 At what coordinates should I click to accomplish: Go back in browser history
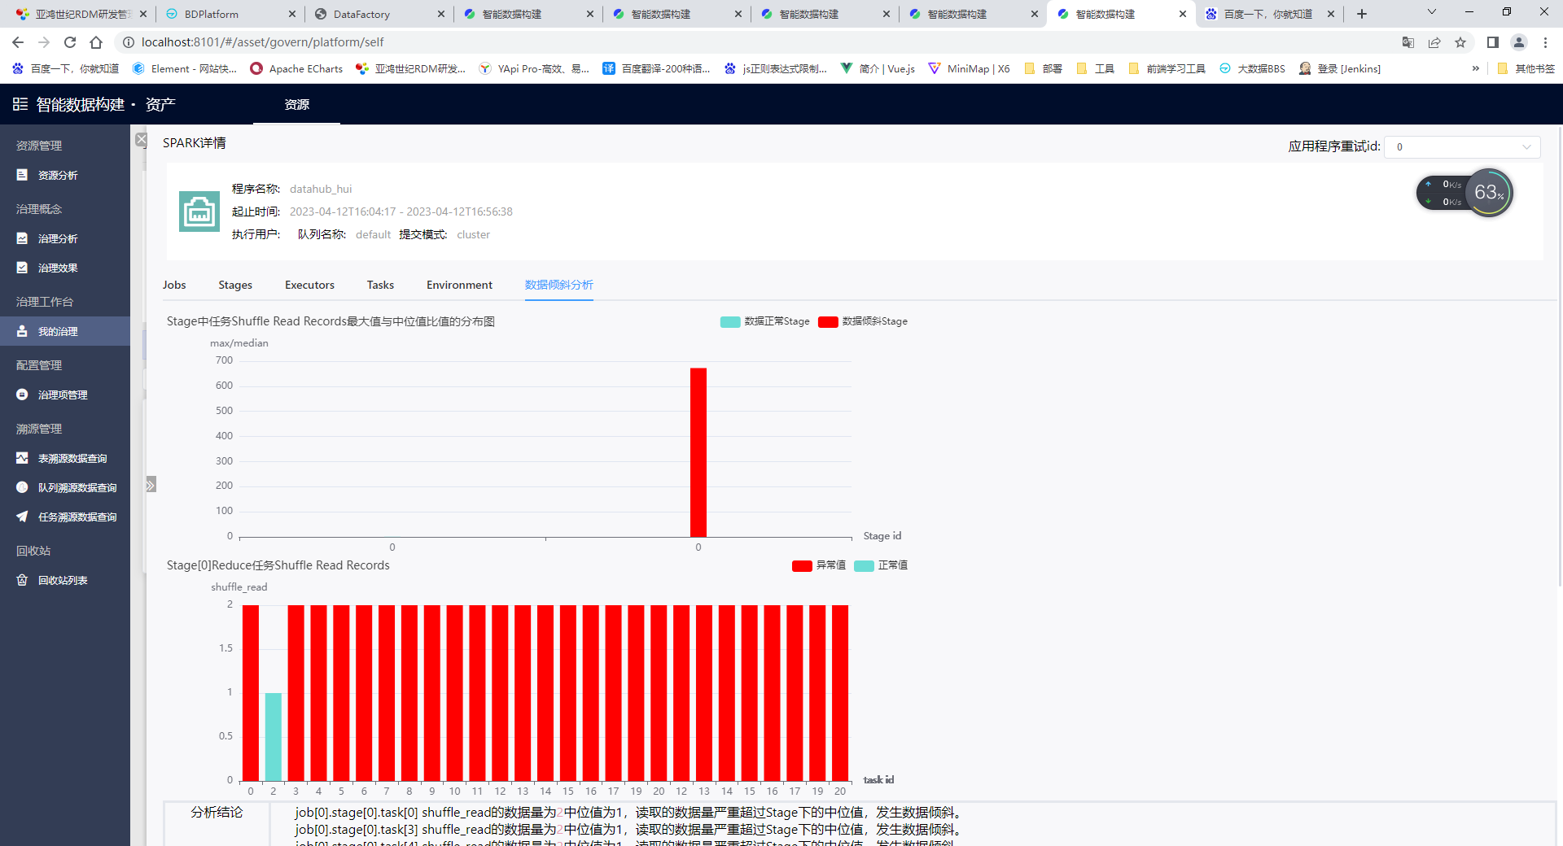coord(18,42)
